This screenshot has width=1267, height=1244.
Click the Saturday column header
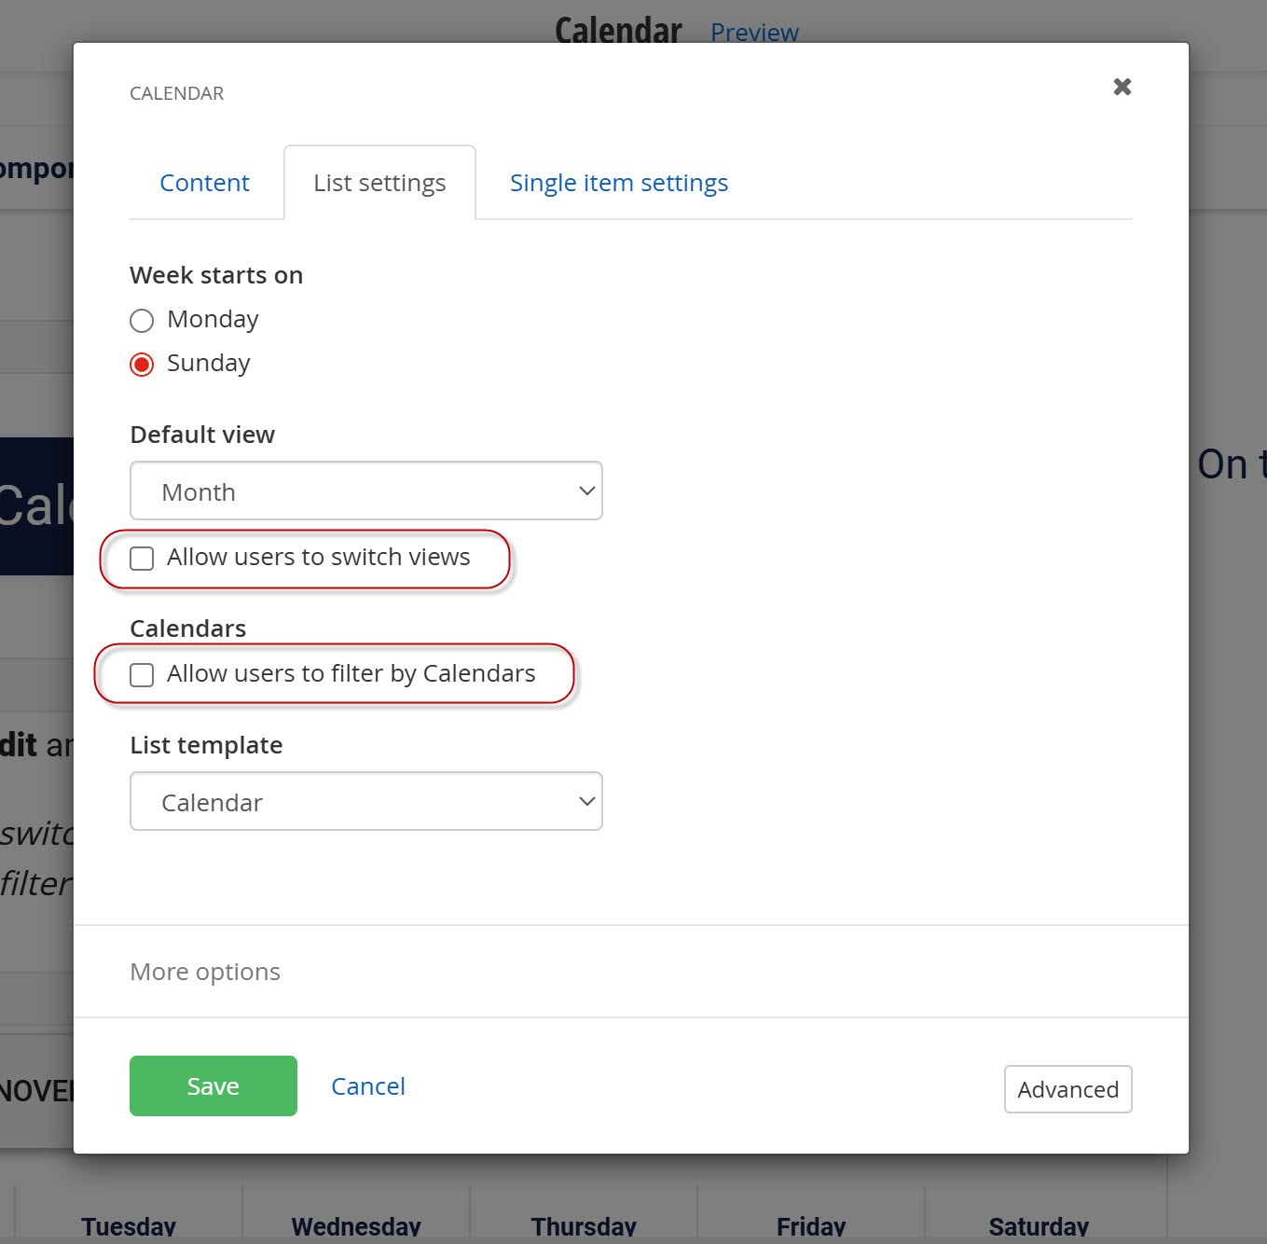pos(1039,1225)
